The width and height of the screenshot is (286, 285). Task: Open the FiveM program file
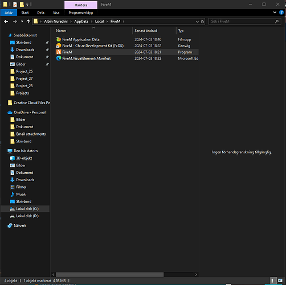[67, 52]
